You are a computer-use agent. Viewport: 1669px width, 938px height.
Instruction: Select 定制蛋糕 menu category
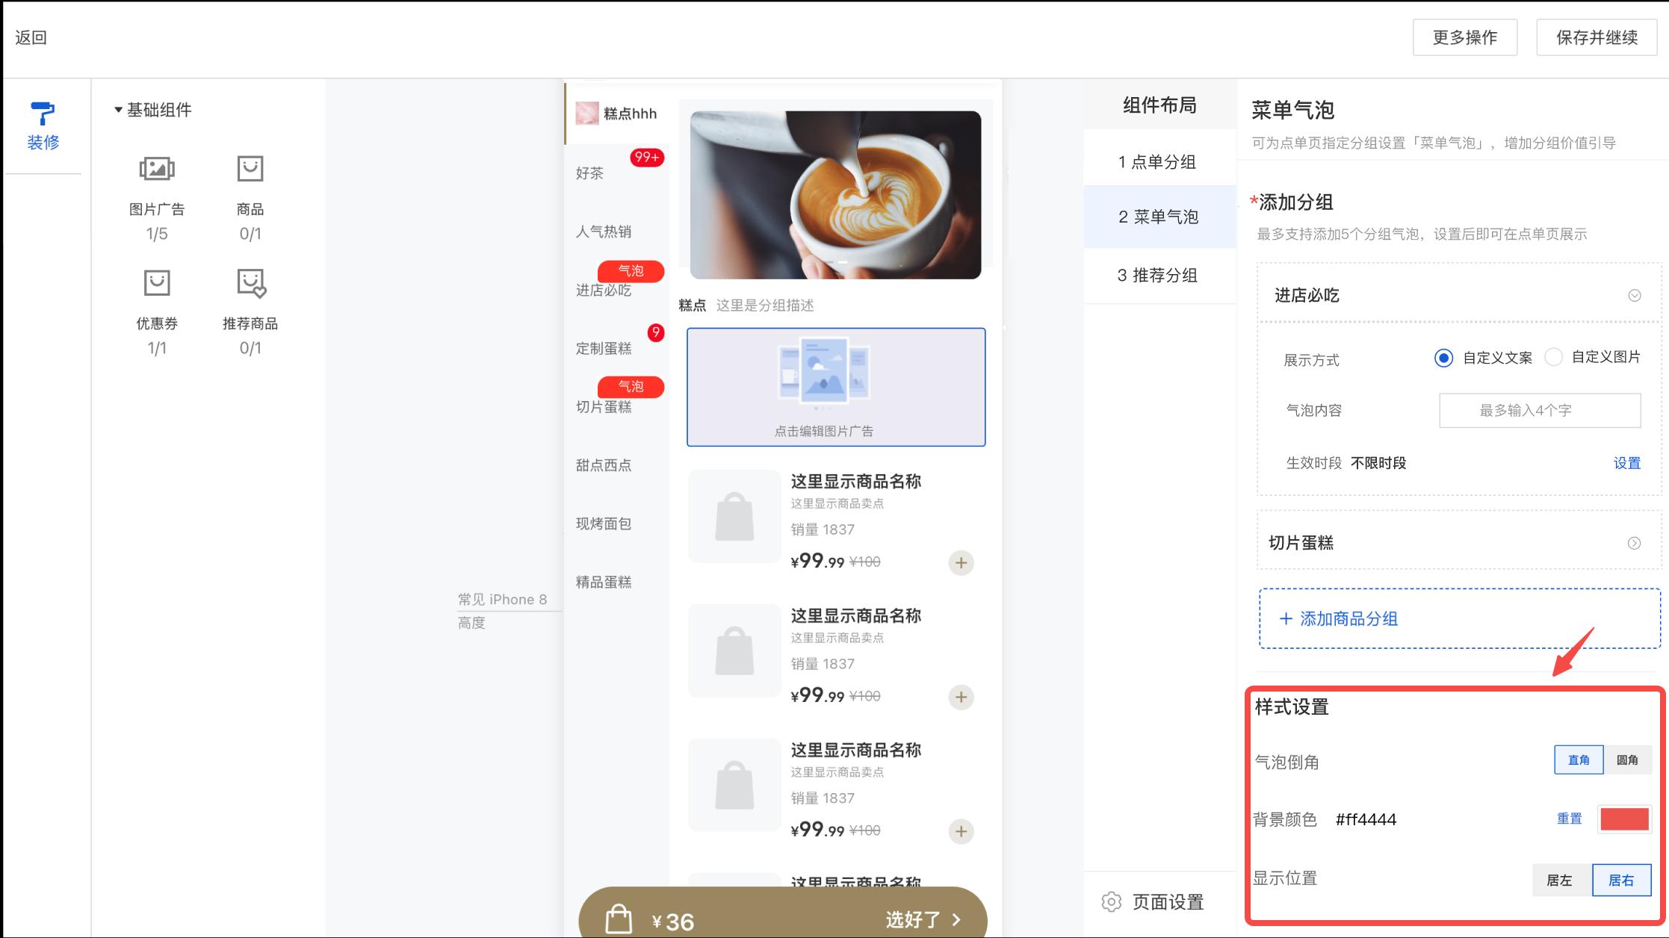604,348
